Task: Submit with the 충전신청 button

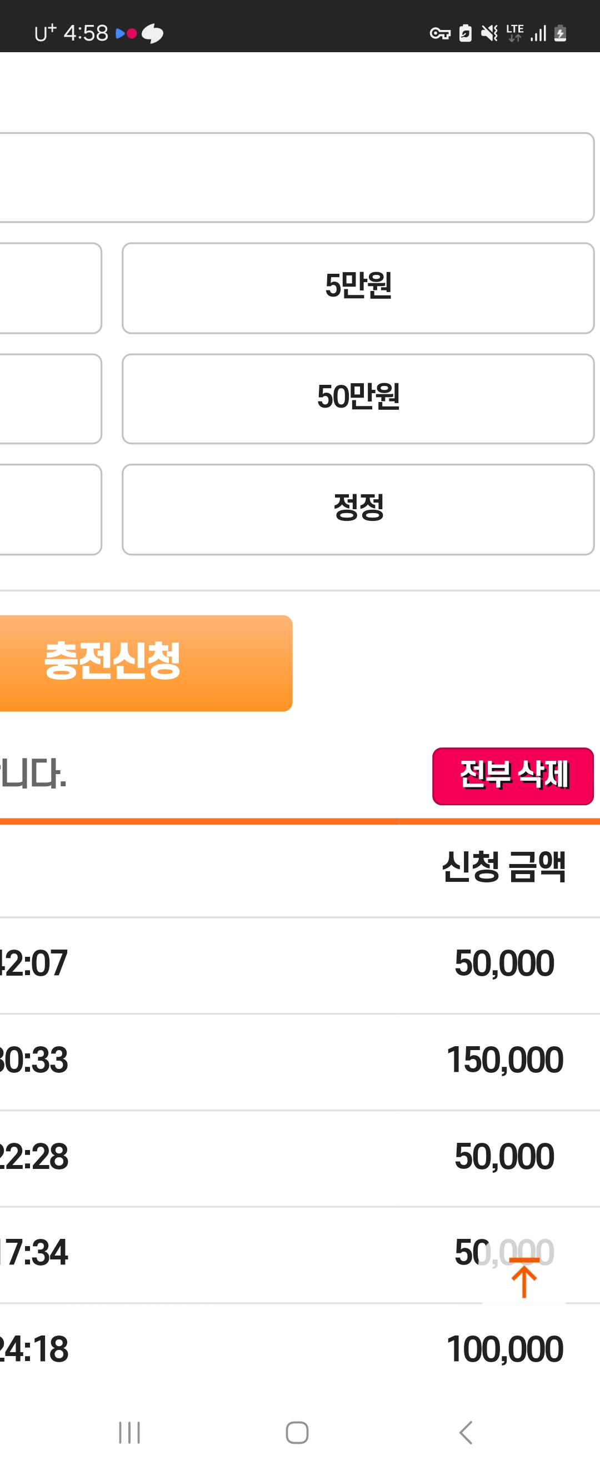Action: coord(145,663)
